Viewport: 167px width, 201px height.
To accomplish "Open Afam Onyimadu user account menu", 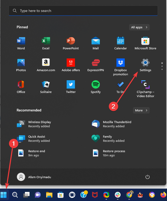I will click(34, 177).
